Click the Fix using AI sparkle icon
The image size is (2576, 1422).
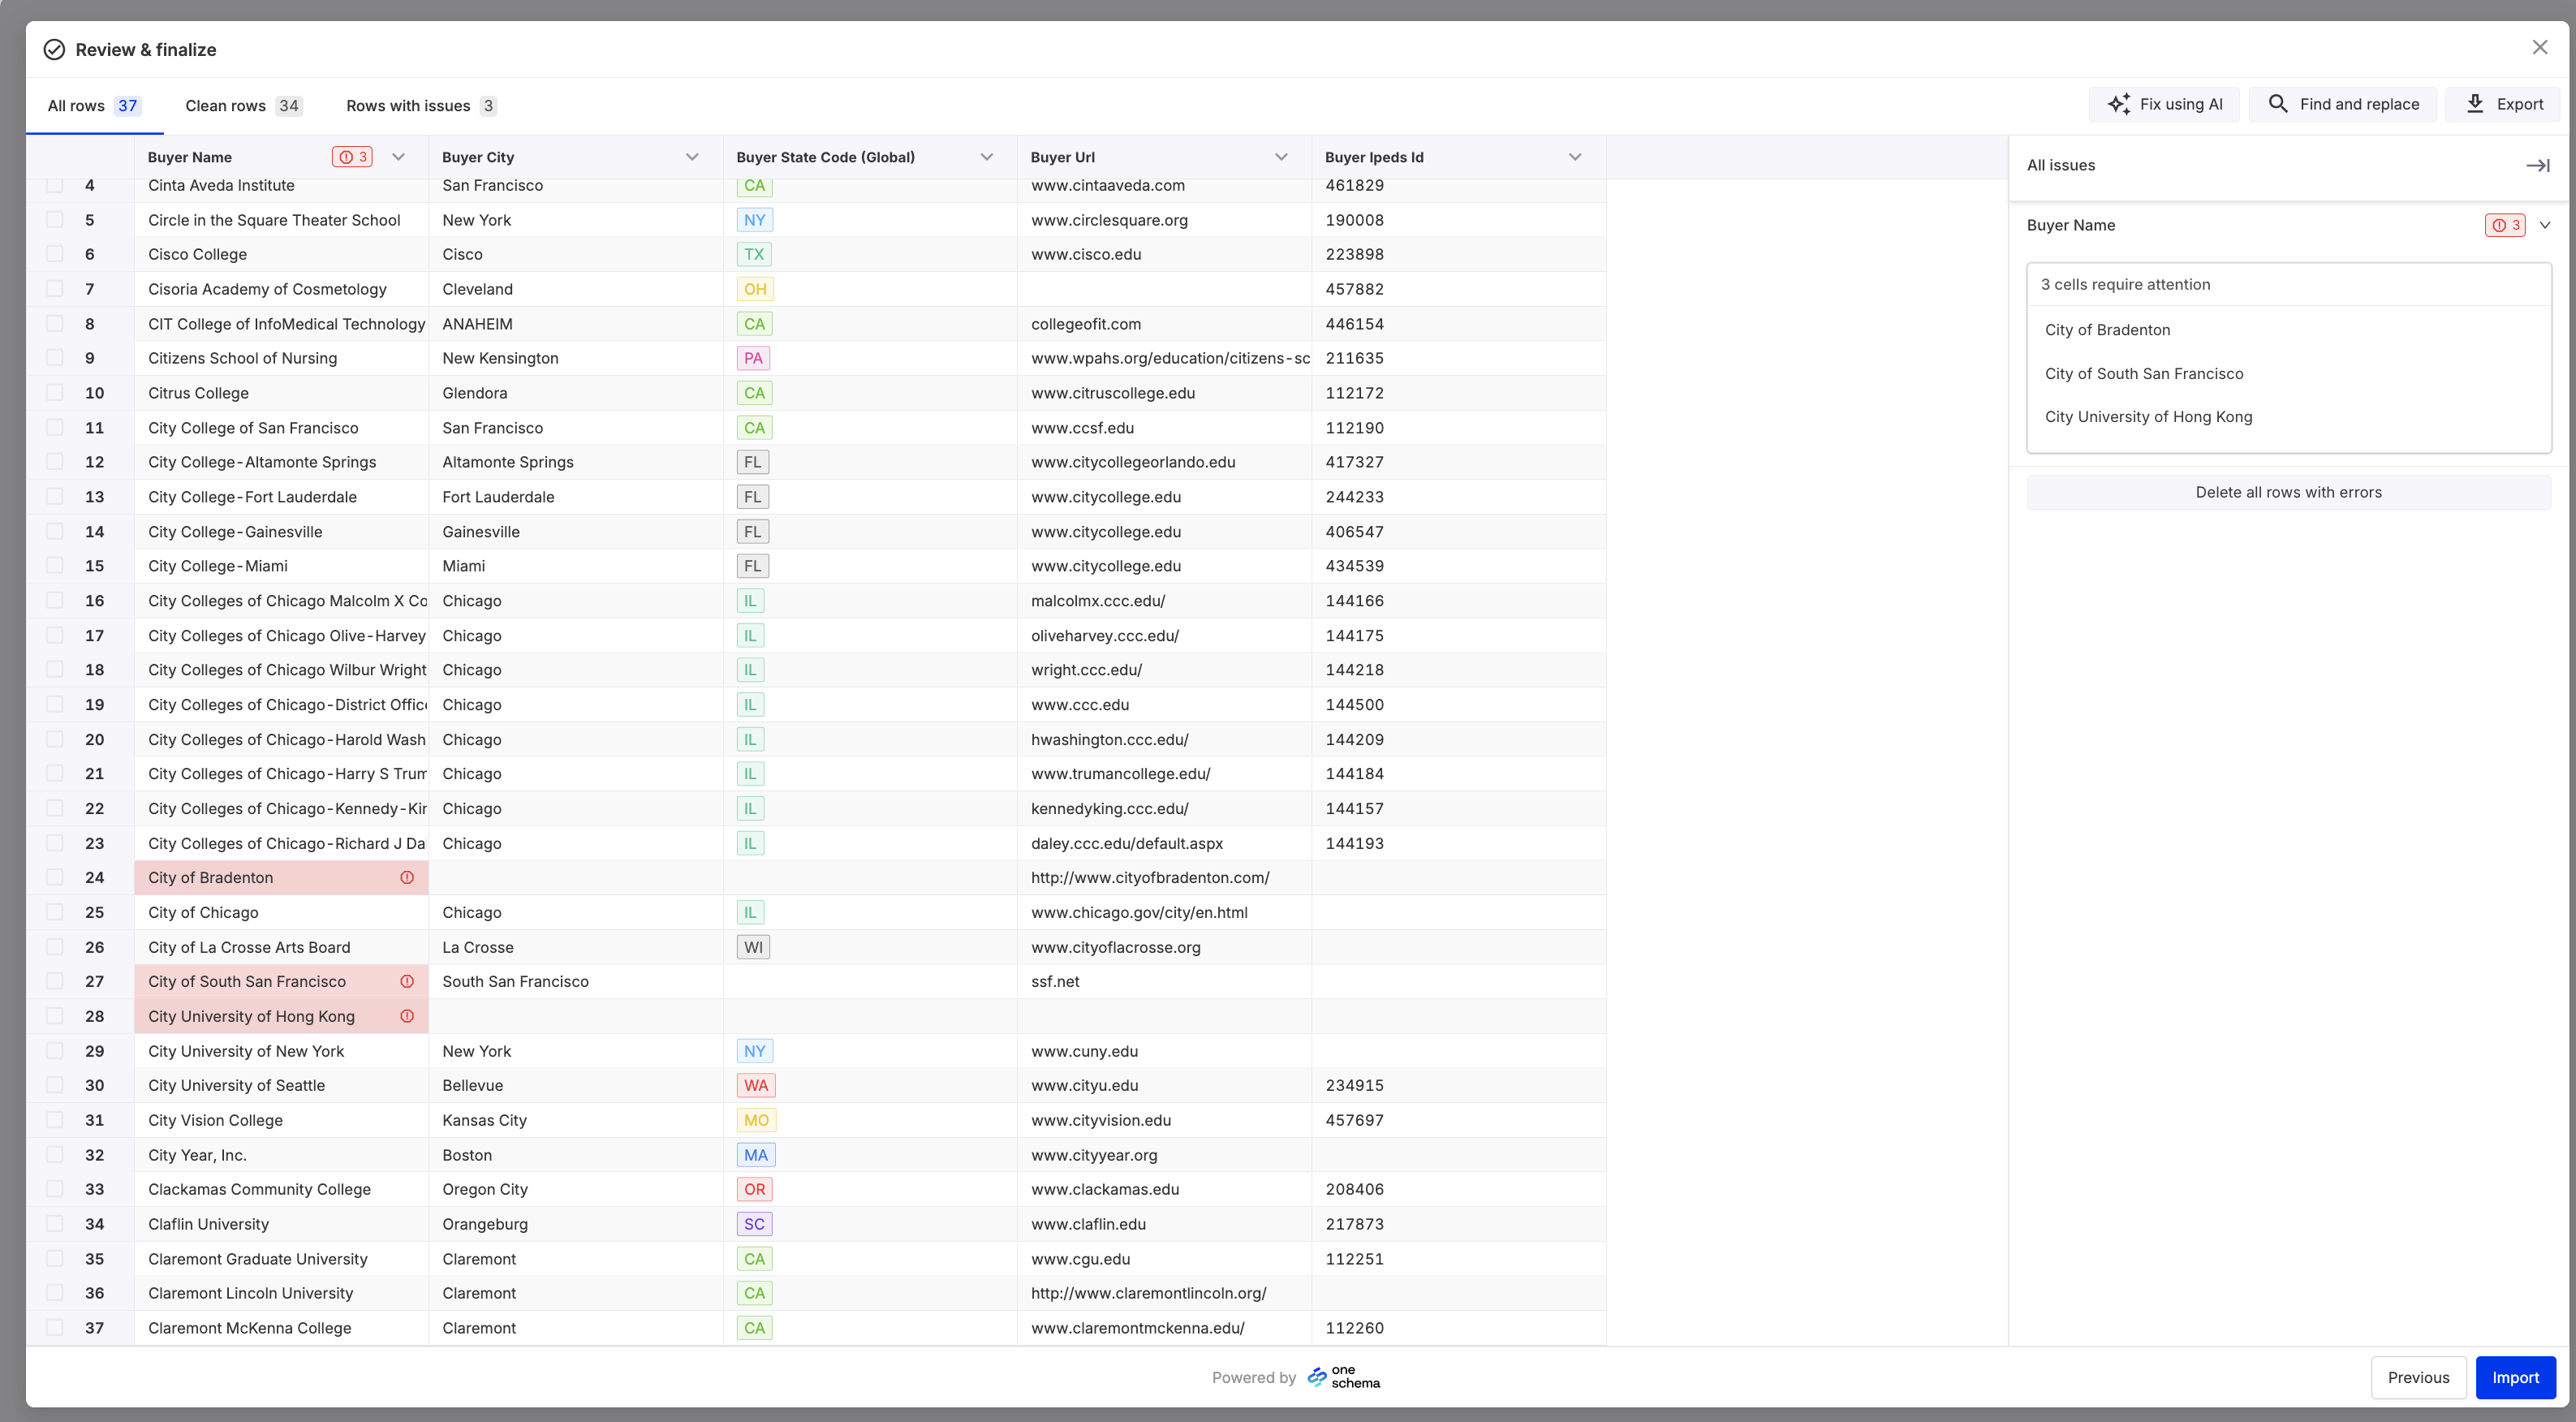[2118, 104]
